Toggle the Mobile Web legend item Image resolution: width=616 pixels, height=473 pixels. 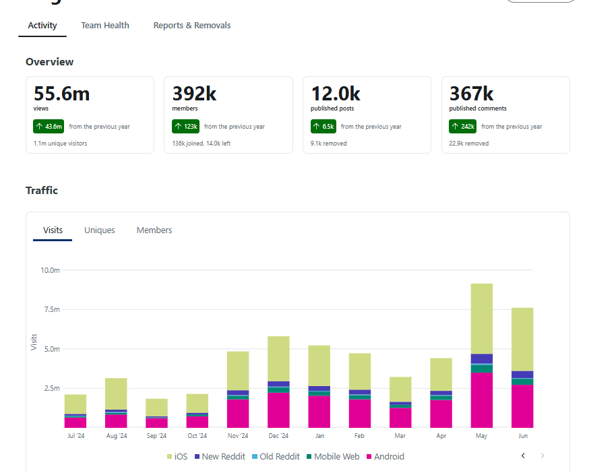click(x=333, y=457)
